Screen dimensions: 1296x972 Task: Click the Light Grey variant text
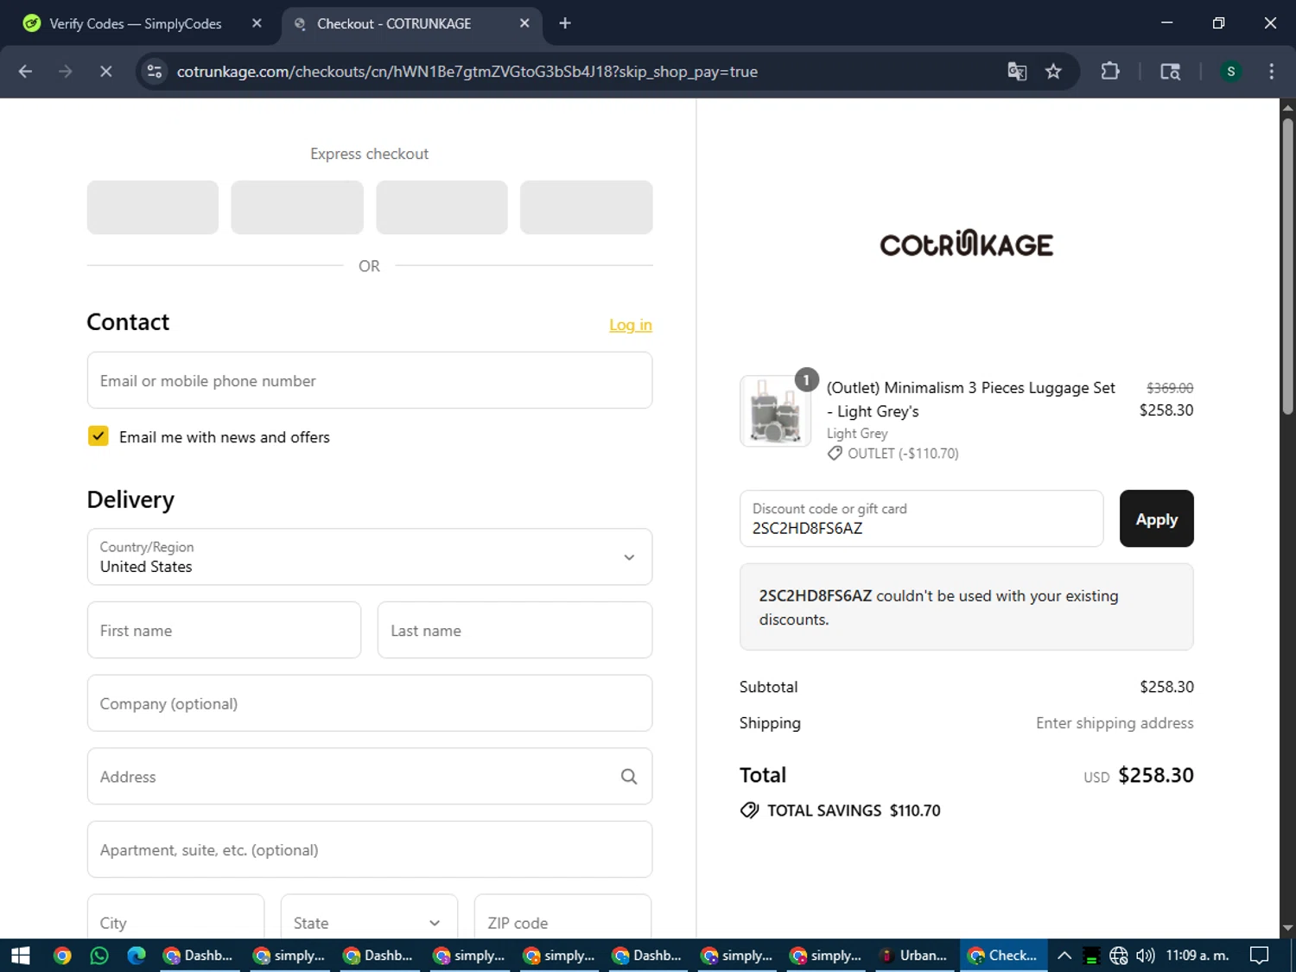(857, 434)
